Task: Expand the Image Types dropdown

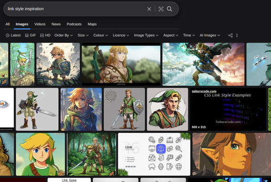Action: 146,35
